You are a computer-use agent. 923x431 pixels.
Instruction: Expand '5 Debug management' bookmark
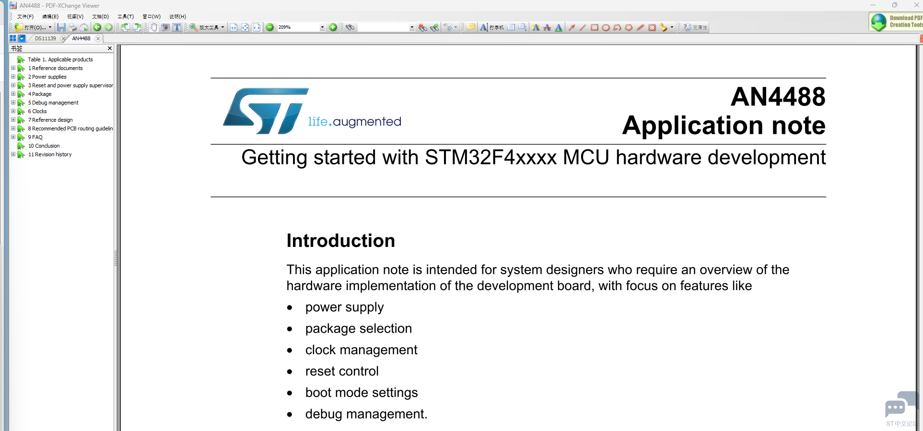pyautogui.click(x=13, y=103)
